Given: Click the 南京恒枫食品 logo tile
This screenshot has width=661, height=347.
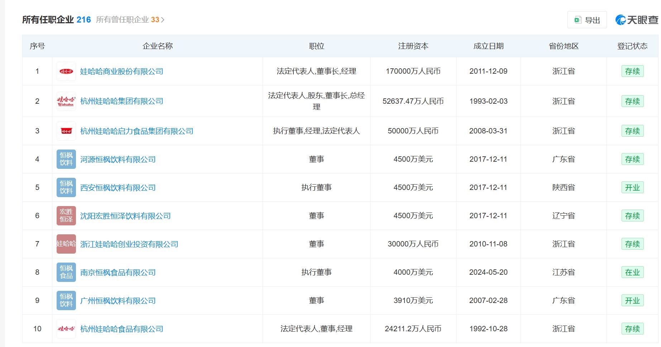Looking at the screenshot, I should click(66, 272).
